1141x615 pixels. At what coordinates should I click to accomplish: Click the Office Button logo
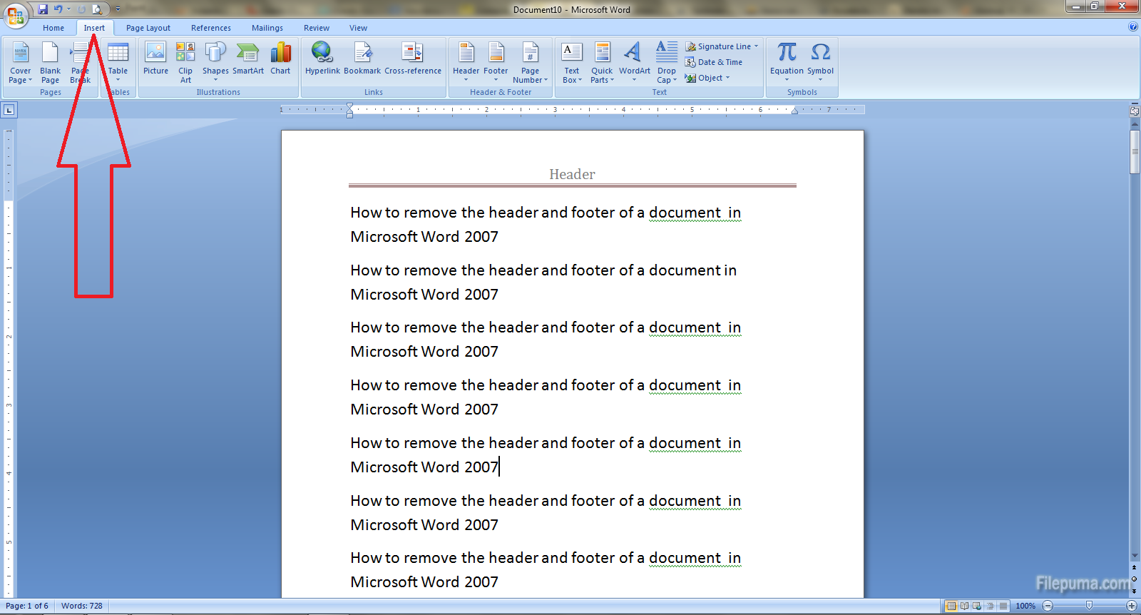(x=16, y=14)
